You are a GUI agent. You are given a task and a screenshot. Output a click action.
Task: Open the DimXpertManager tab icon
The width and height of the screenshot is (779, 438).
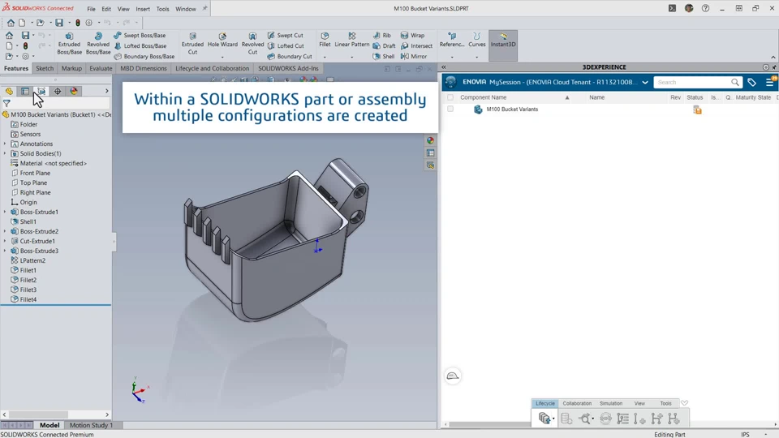coord(58,92)
